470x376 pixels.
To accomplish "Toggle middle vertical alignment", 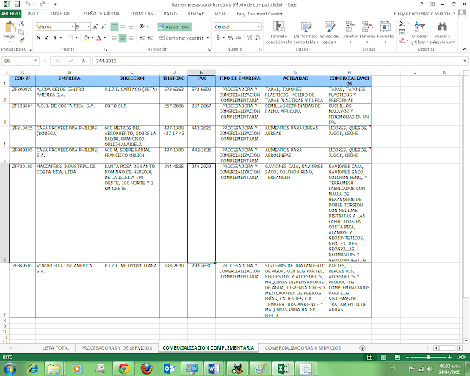I will [123, 26].
